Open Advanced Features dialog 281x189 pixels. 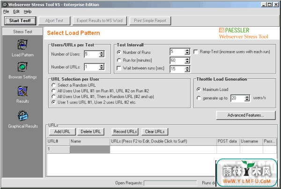pos(246,115)
